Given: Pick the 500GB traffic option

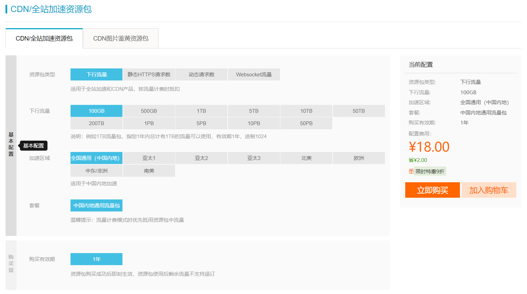Looking at the screenshot, I should [149, 111].
